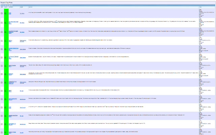The width and height of the screenshot is (216, 135).
Task: Open expert link in Inter Pipeline Fund row
Action: [x=23, y=124]
